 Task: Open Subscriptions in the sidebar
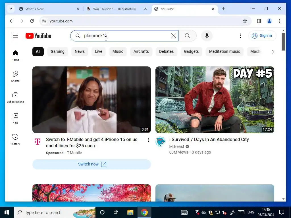(15, 98)
